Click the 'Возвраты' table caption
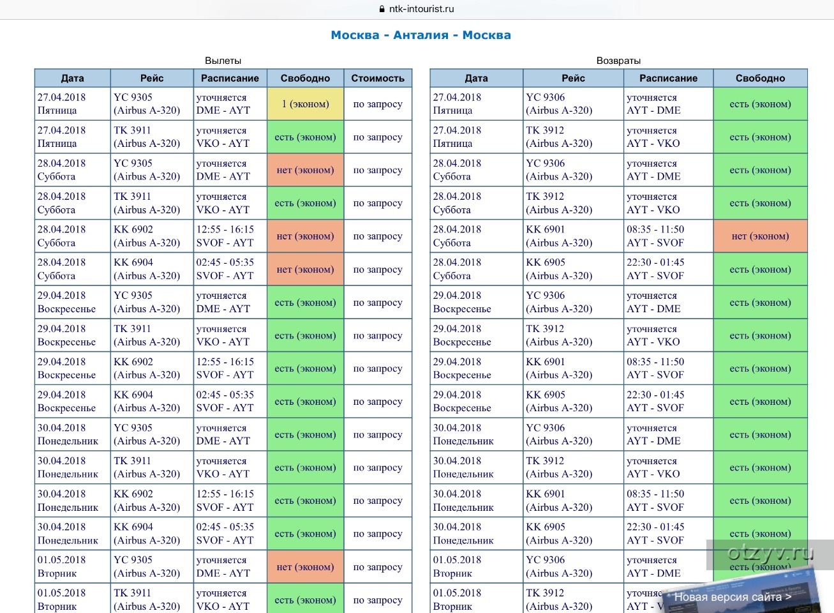 618,61
